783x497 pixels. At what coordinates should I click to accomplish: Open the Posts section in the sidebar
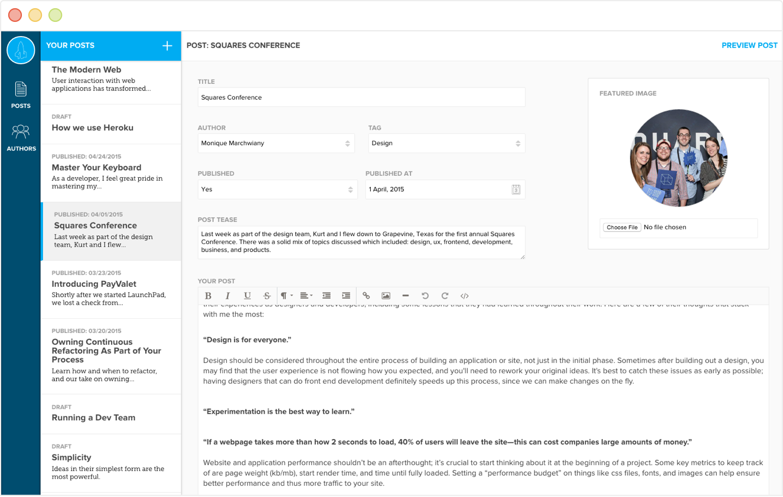21,95
